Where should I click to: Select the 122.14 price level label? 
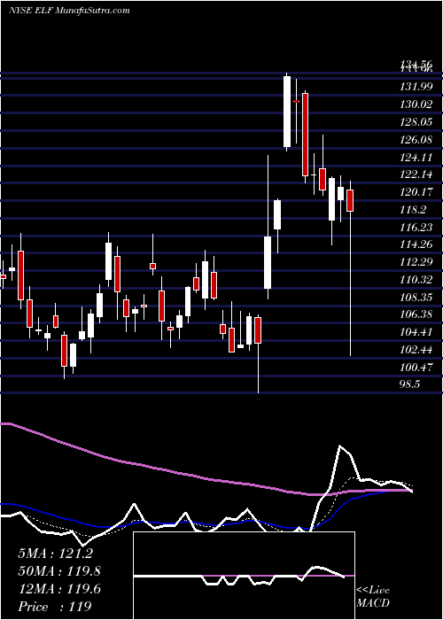point(416,174)
